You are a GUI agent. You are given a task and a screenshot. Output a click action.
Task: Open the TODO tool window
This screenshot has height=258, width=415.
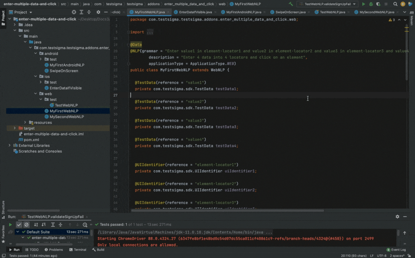click(x=31, y=250)
